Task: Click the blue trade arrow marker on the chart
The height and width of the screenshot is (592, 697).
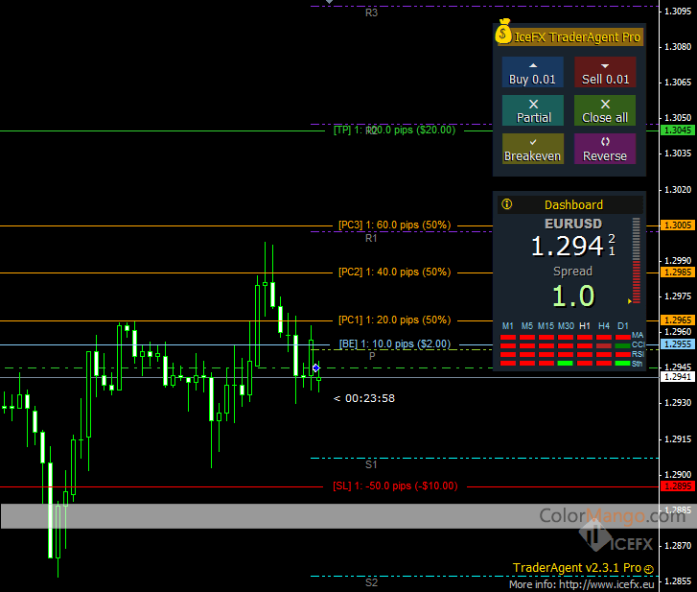Action: [316, 367]
